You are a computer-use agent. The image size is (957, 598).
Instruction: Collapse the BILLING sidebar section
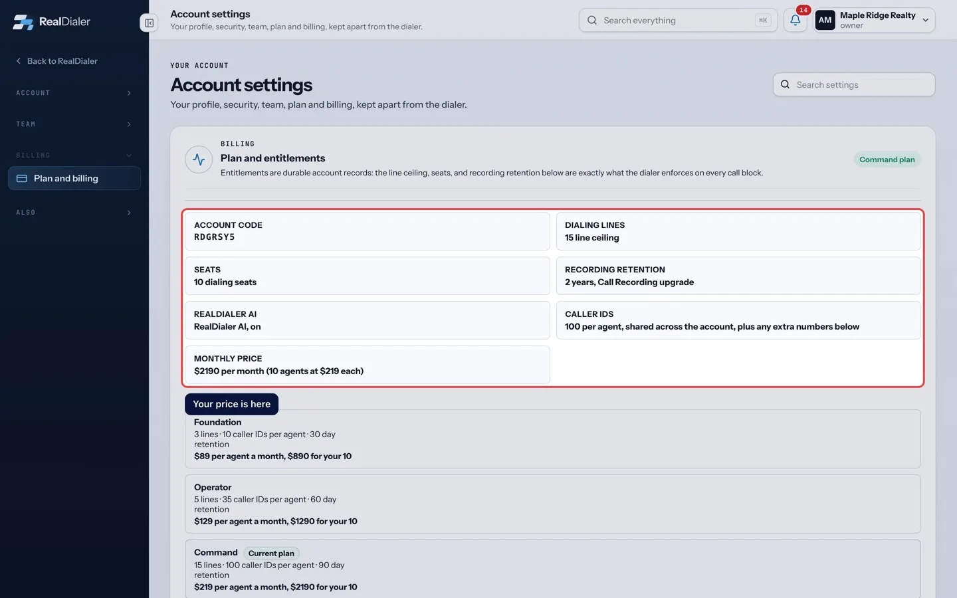point(74,155)
